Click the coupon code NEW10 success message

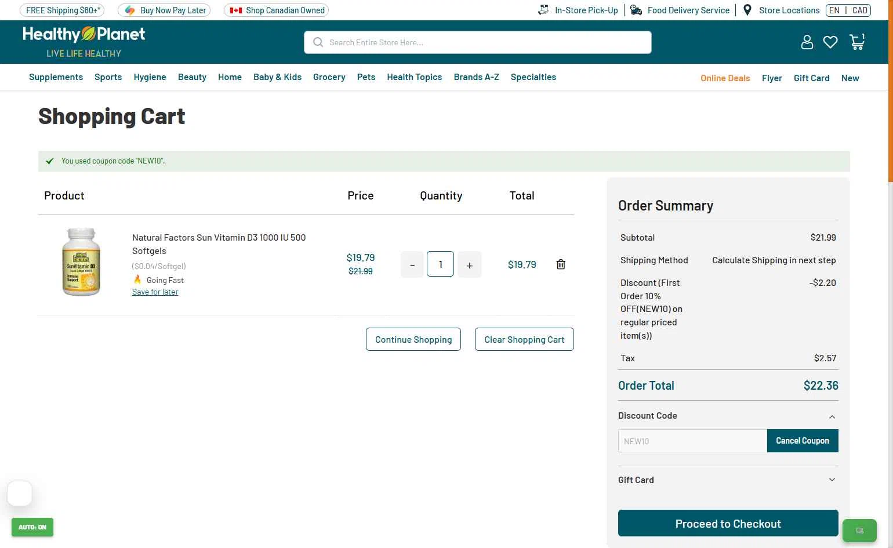[113, 161]
